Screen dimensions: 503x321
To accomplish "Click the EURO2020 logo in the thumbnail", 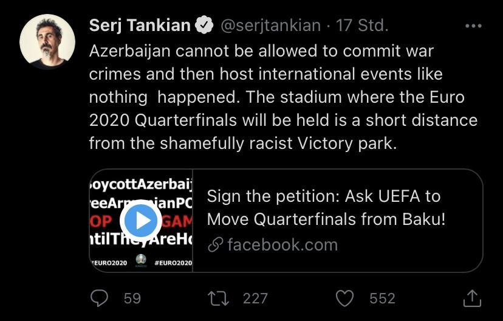I will [141, 260].
